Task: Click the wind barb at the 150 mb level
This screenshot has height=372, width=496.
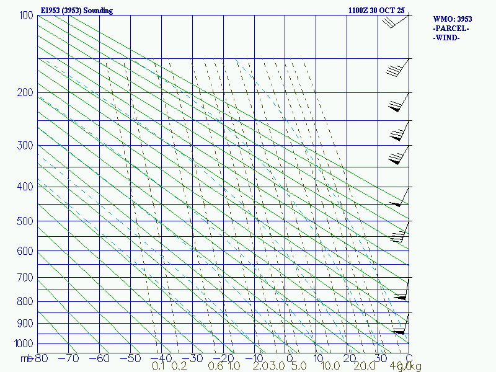Action: click(397, 68)
